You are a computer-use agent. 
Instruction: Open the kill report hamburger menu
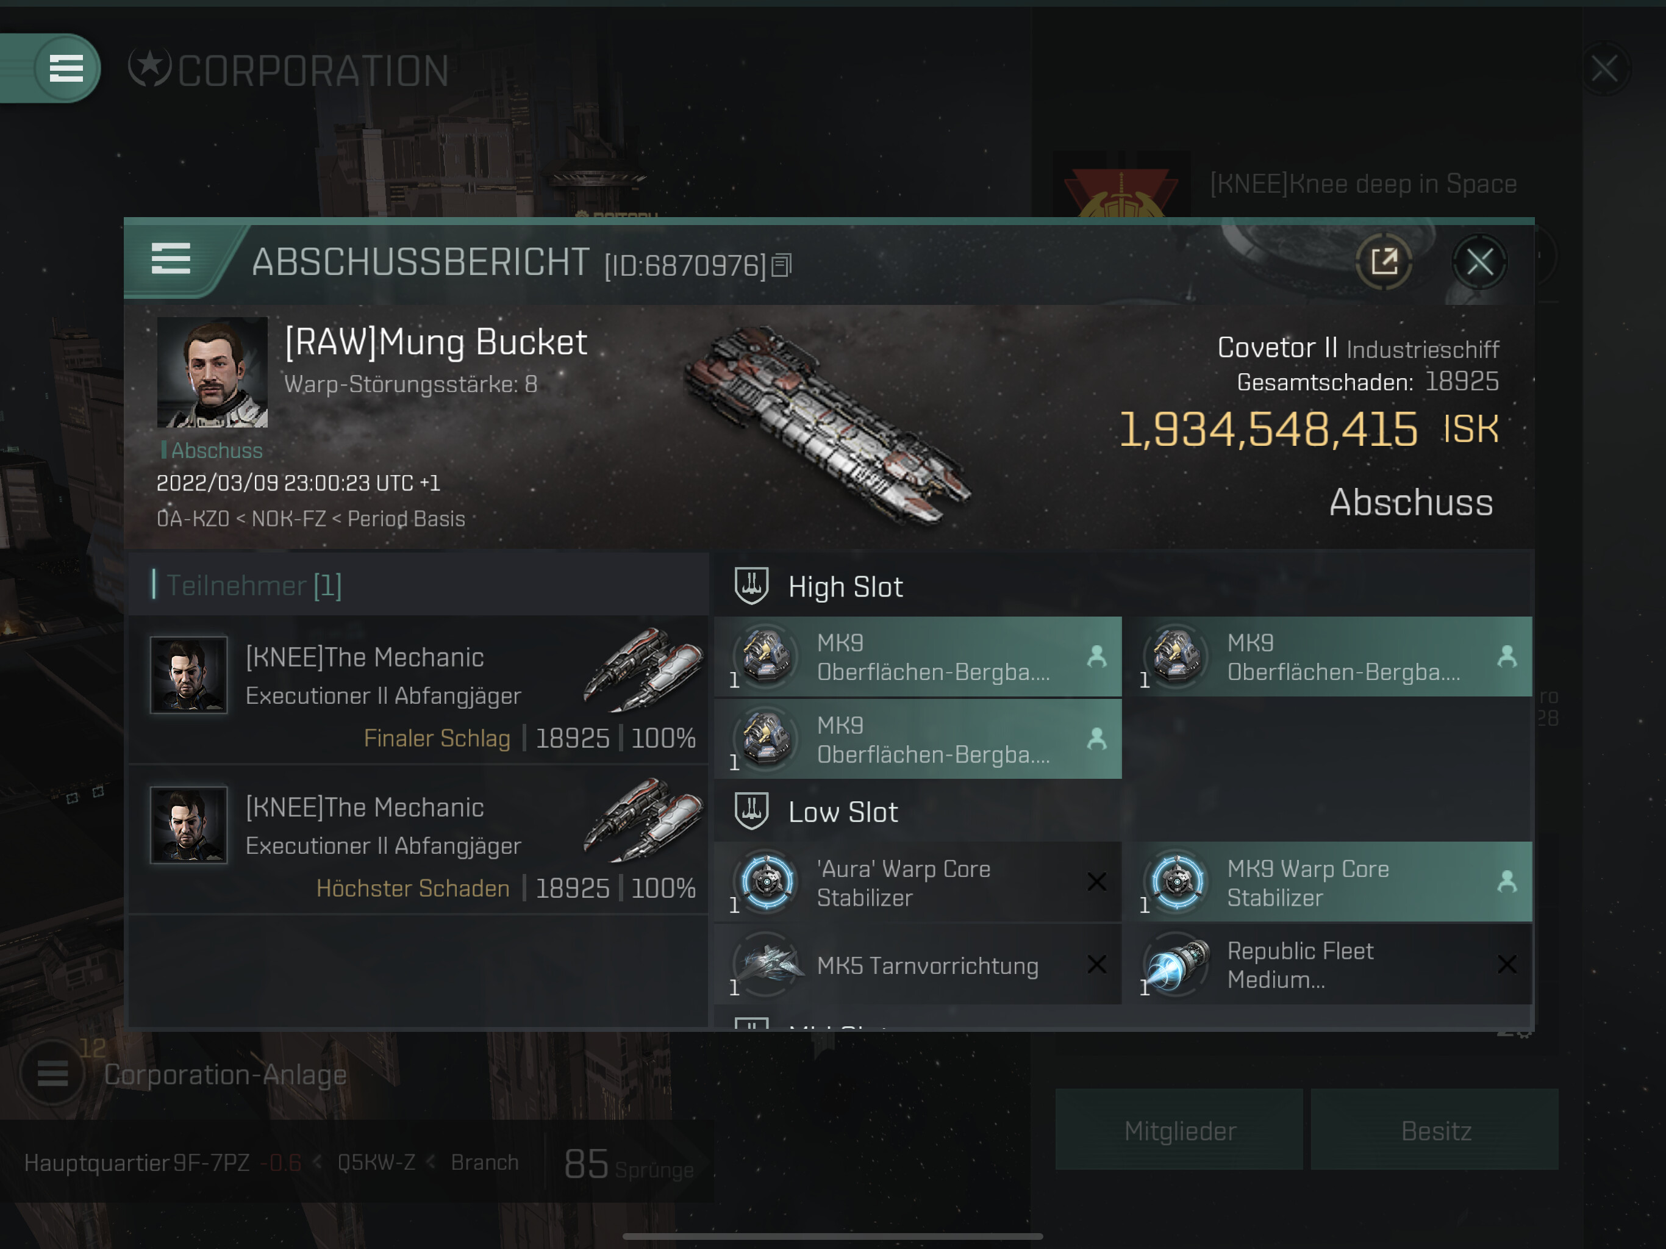171,259
